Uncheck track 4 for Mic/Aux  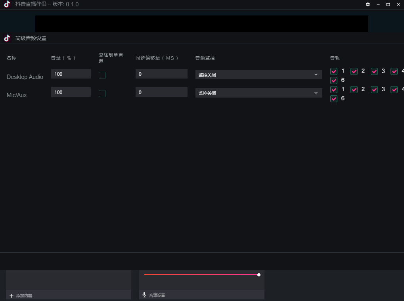click(394, 90)
